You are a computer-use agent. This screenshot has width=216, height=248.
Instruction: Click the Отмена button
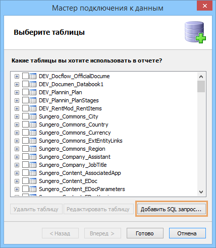[187, 233]
